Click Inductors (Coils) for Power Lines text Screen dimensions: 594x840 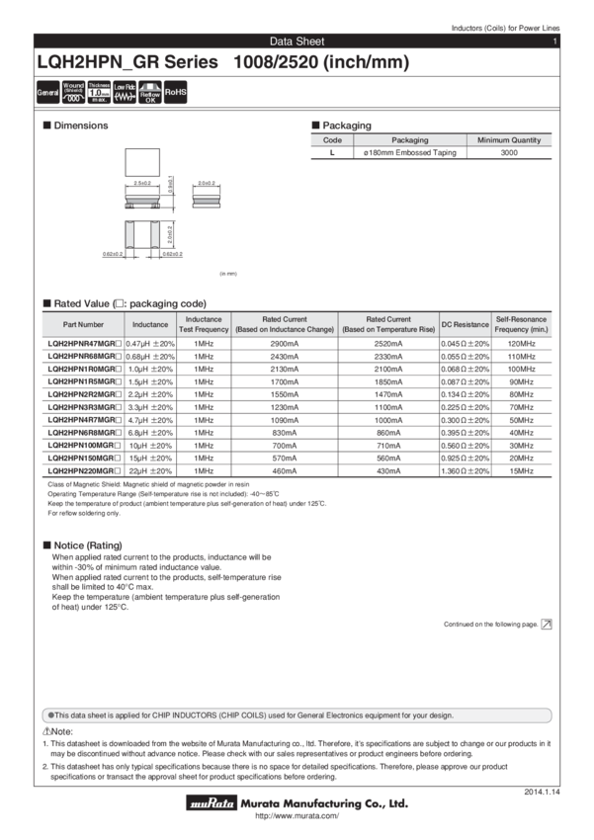pos(506,28)
